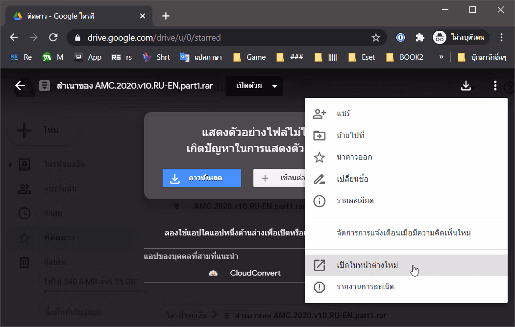
Task: Click the blue ดาวน์โหลด download button
Action: click(202, 178)
